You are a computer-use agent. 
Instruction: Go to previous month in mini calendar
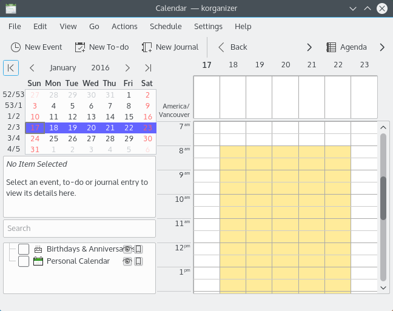pyautogui.click(x=32, y=68)
